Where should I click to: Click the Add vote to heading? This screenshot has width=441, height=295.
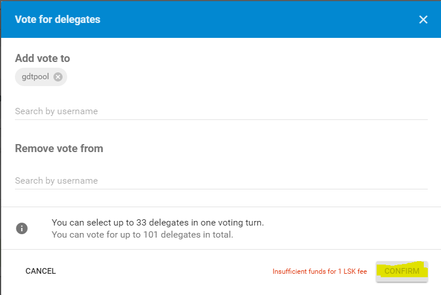coord(42,58)
